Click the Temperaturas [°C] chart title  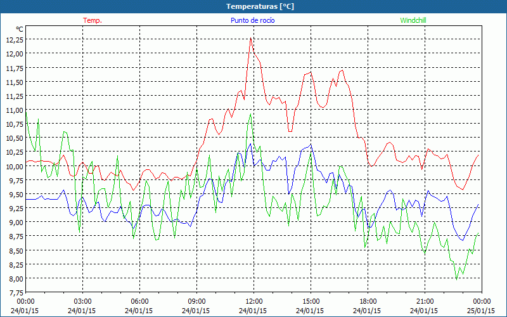point(260,6)
